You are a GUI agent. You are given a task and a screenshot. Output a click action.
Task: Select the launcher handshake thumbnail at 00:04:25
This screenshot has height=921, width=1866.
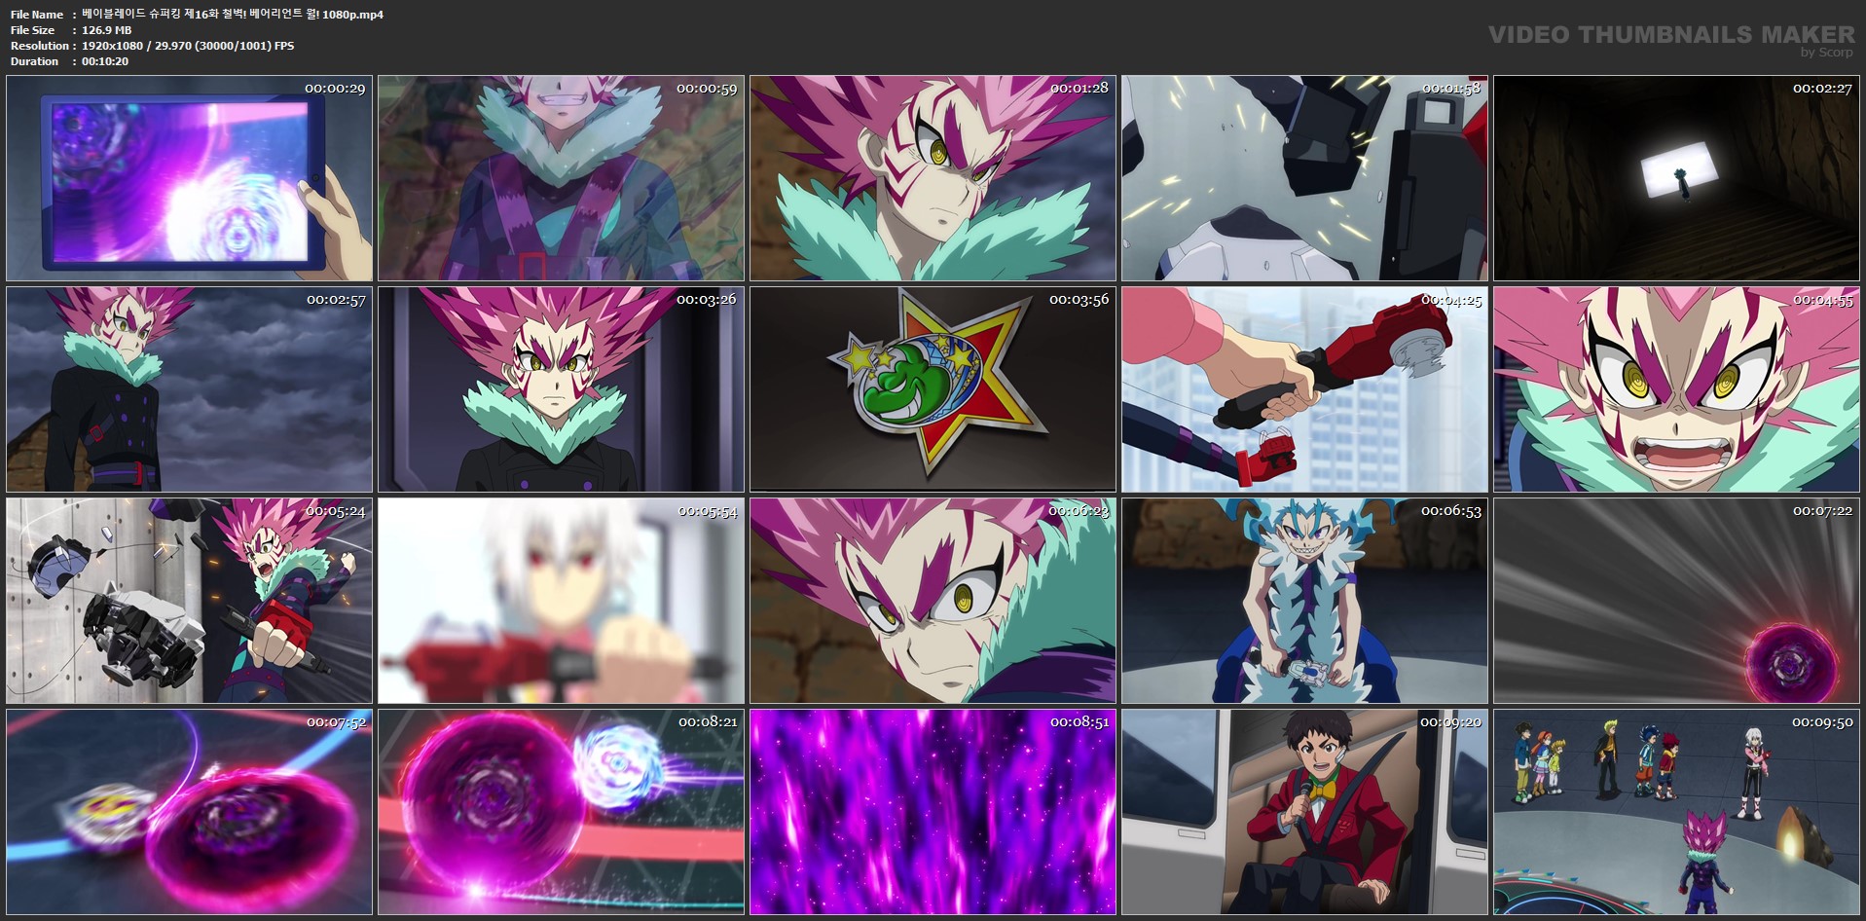coord(1305,389)
